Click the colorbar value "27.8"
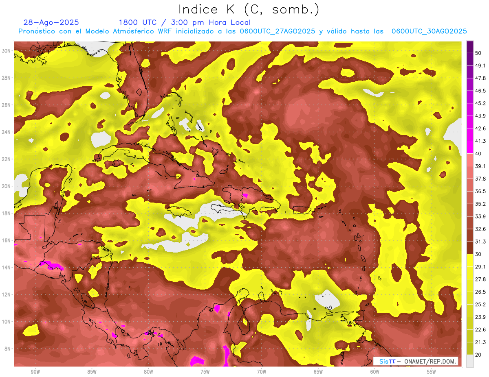 (x=480, y=279)
